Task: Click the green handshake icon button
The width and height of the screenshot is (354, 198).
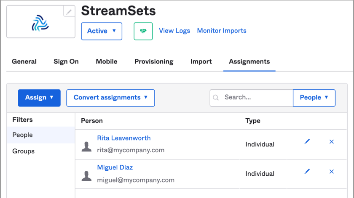Action: click(x=143, y=31)
